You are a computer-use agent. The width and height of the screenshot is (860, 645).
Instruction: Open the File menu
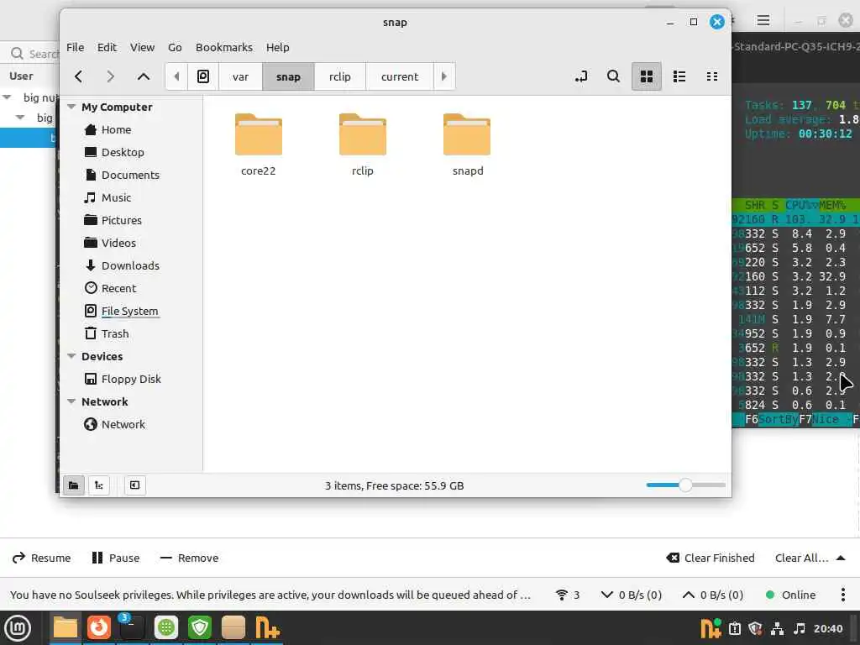point(75,47)
